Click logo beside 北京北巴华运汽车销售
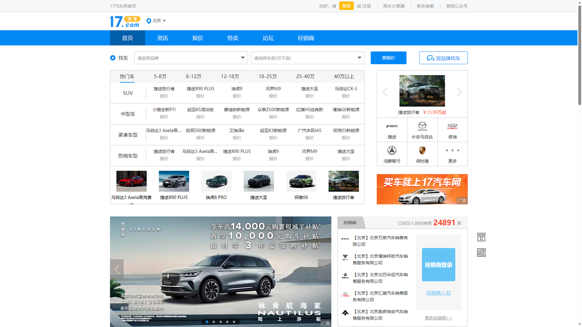This screenshot has height=327, width=582. point(345,276)
